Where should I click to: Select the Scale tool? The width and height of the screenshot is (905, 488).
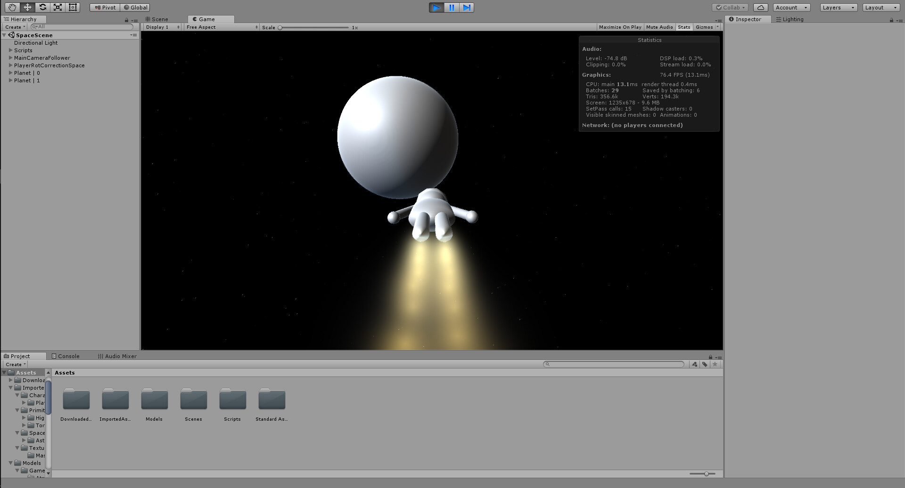coord(58,7)
